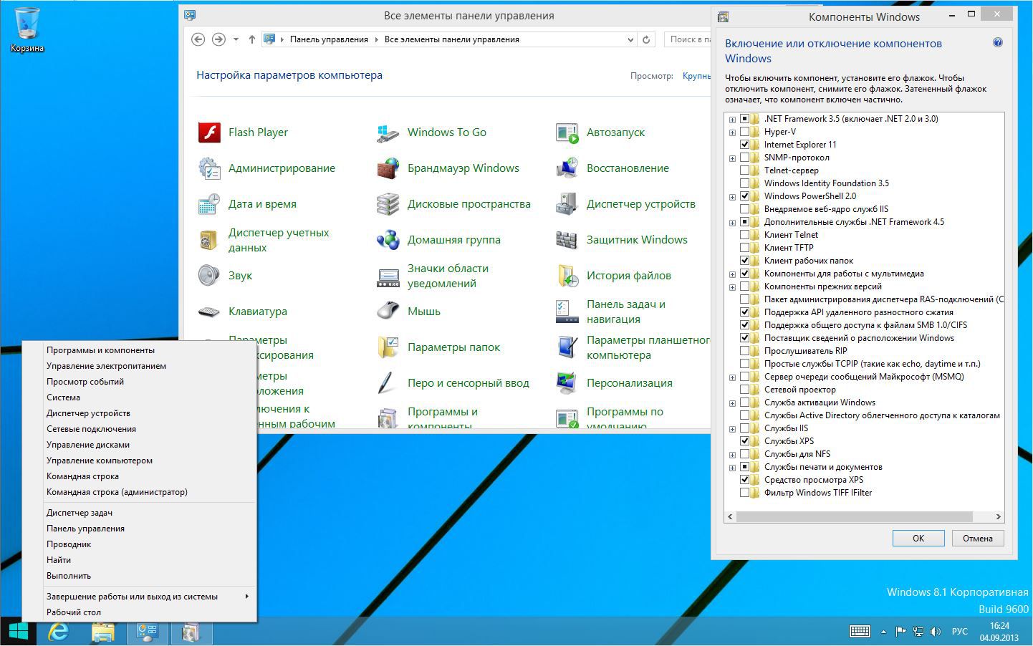This screenshot has width=1033, height=646.
Task: Open the Автозапуск icon
Action: coord(567,132)
